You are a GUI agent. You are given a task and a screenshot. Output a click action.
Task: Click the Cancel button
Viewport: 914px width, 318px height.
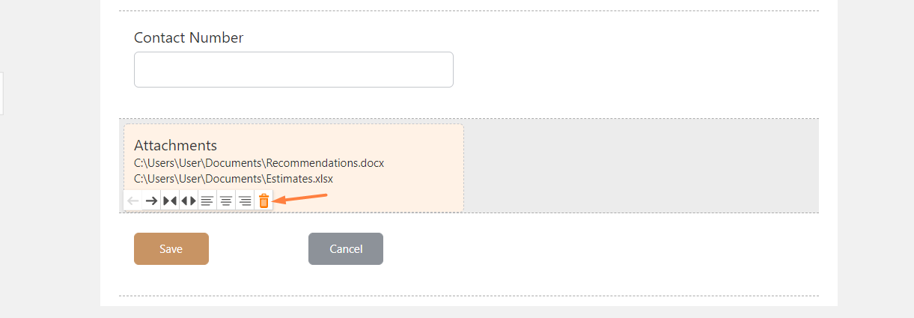click(x=346, y=249)
